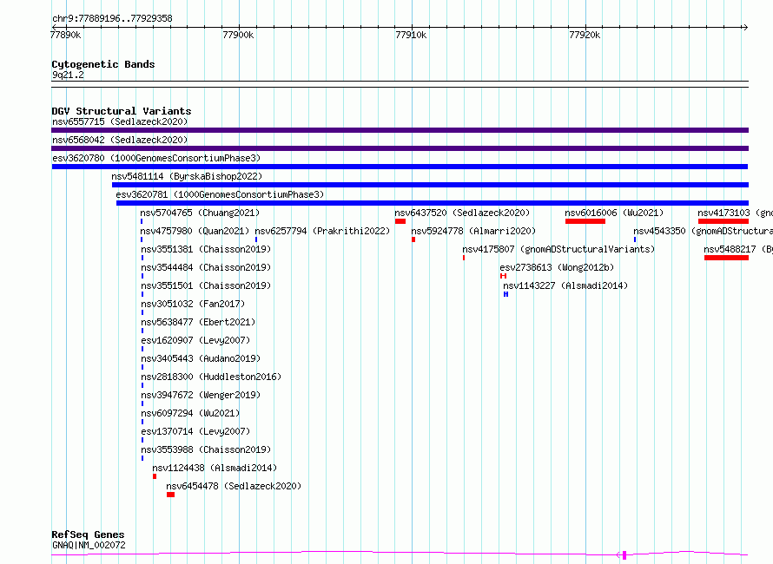Select nsv6437520 (Sedlazeck2020) label
This screenshot has height=564, width=773.
tap(462, 213)
